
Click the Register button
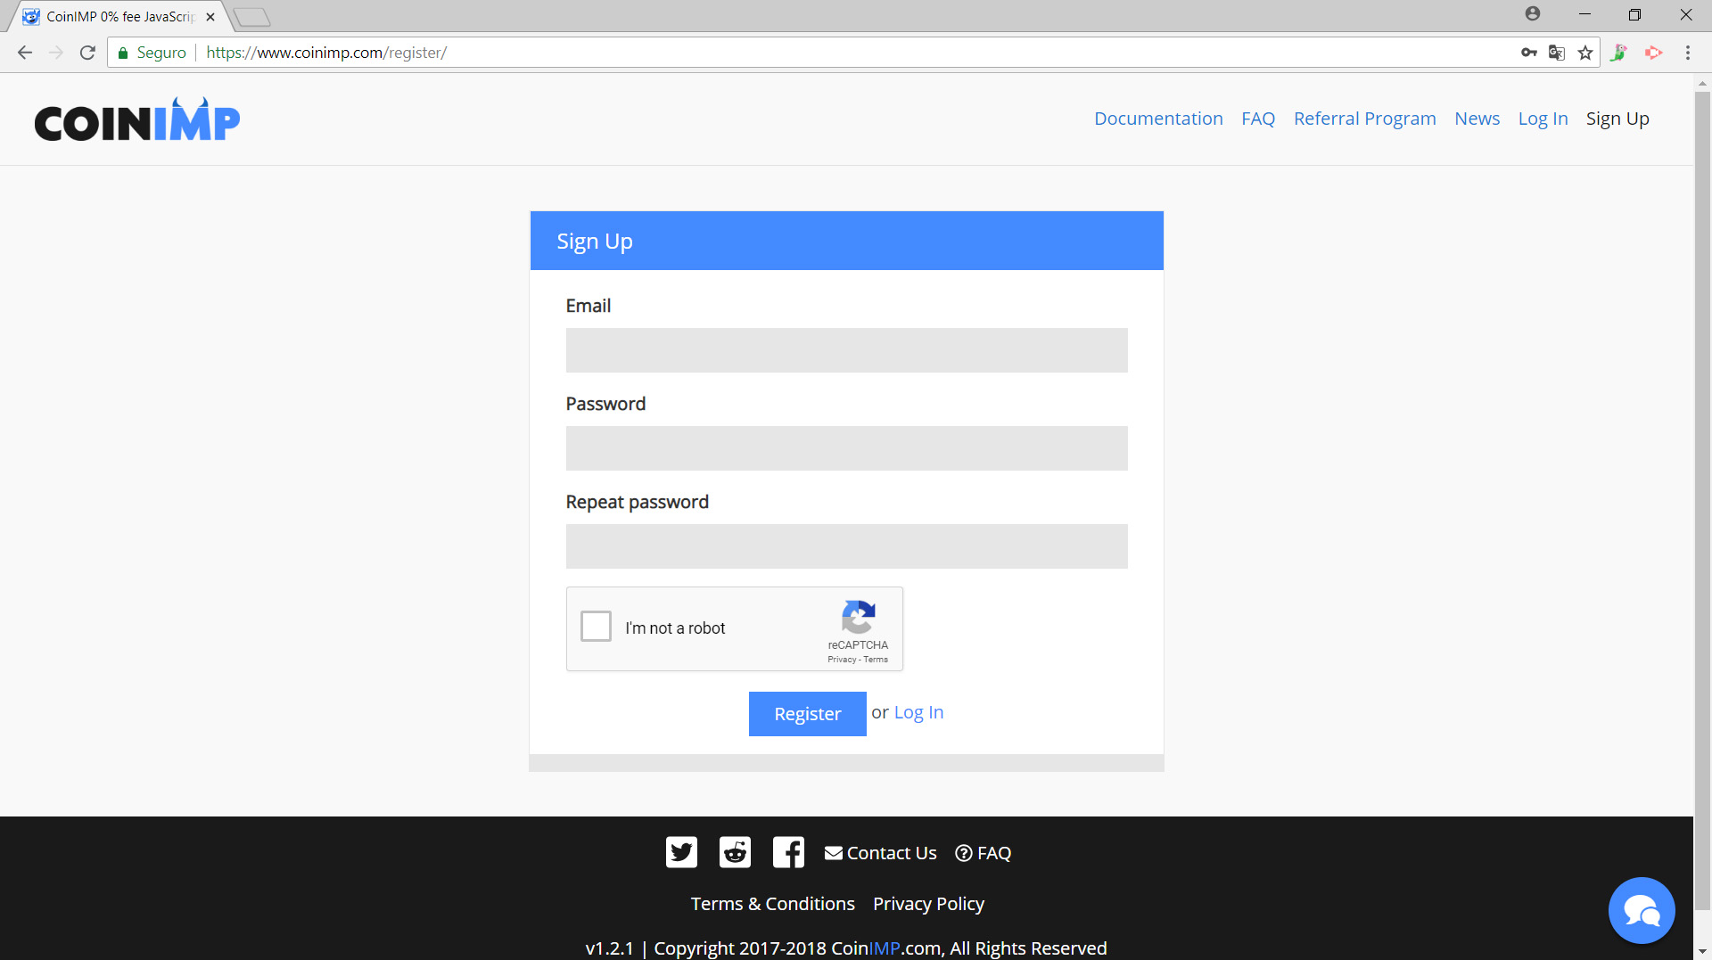[x=807, y=714]
